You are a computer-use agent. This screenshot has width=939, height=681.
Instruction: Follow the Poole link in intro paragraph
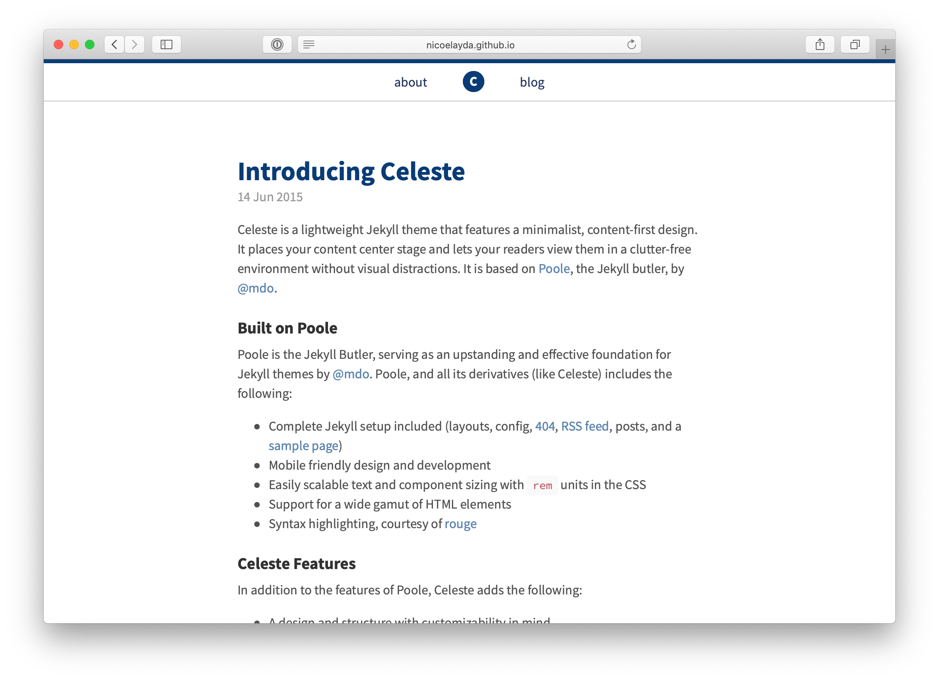click(554, 269)
